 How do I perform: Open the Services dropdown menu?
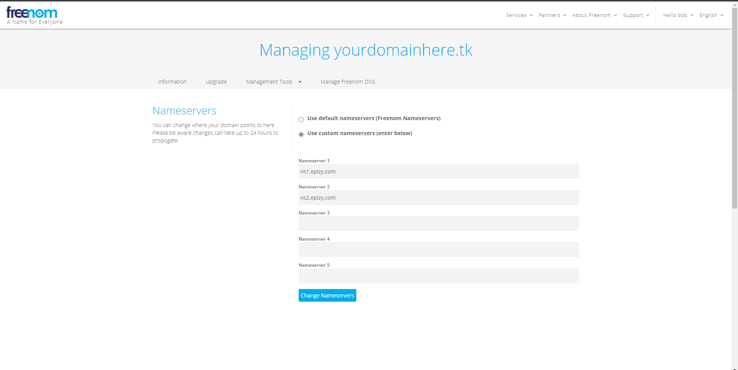(x=519, y=15)
